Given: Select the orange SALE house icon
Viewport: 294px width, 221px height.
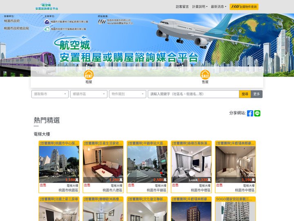Looking at the screenshot, I should click(205, 74).
